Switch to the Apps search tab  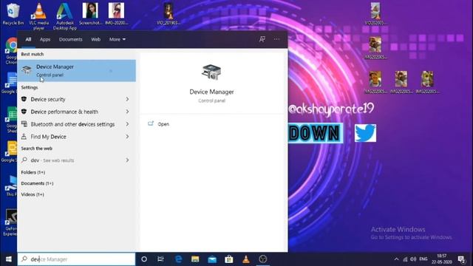coord(45,39)
